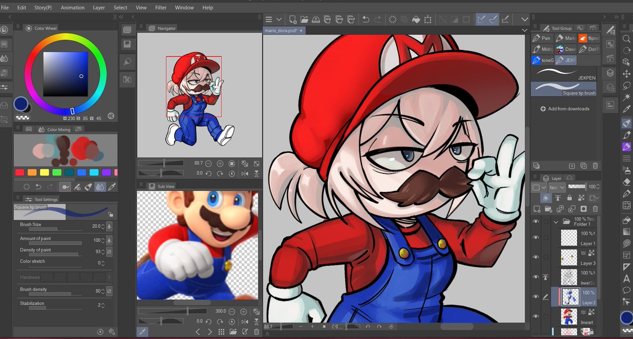Click the Scale/Rotate transform icon in the command bar
This screenshot has width=633, height=339.
click(x=428, y=20)
